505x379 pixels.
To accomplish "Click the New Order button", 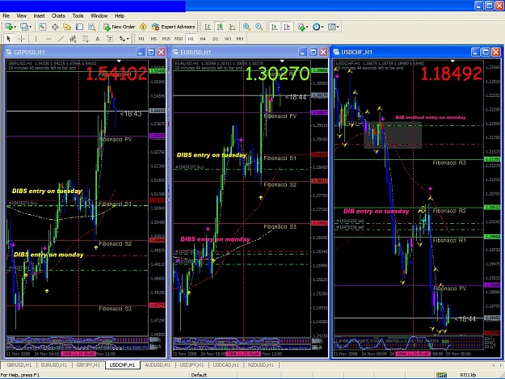I will (x=119, y=27).
